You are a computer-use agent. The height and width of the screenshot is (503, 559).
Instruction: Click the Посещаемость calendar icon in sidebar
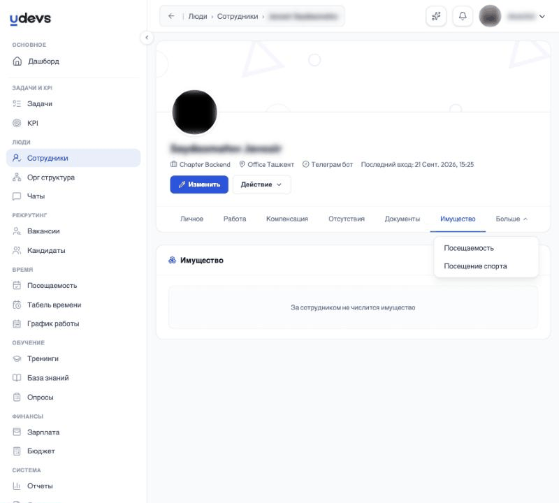click(17, 285)
